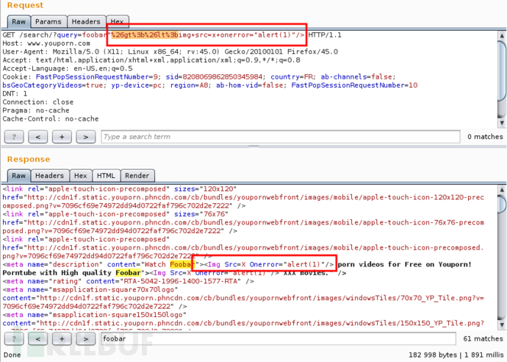Open the Response Hex tab

click(81, 176)
